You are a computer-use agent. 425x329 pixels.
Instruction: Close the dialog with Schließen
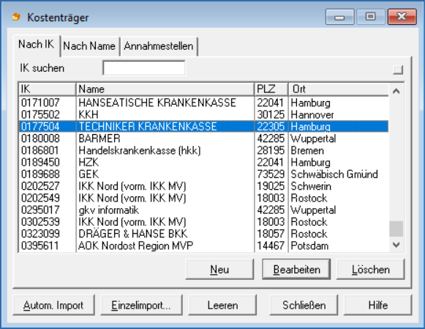[304, 306]
